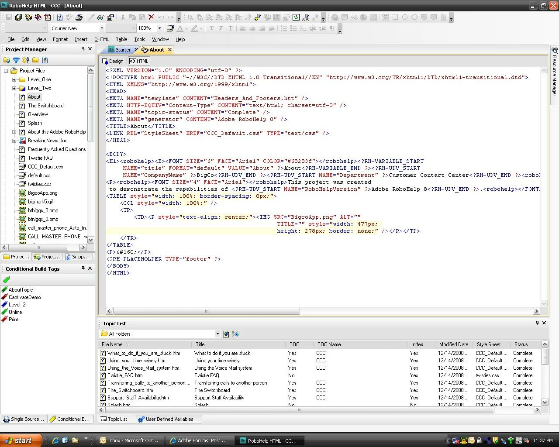The image size is (559, 447).
Task: Switch to the Design view button
Action: (113, 61)
